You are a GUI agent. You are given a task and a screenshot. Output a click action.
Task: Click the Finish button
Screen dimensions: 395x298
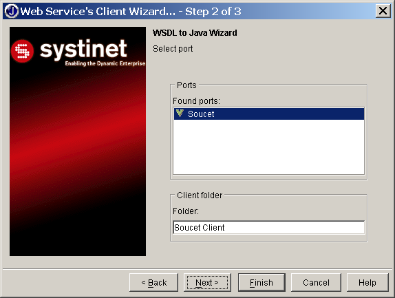(x=261, y=283)
